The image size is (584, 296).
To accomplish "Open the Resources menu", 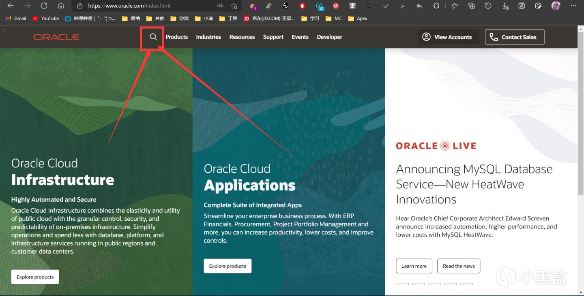I will (x=242, y=37).
